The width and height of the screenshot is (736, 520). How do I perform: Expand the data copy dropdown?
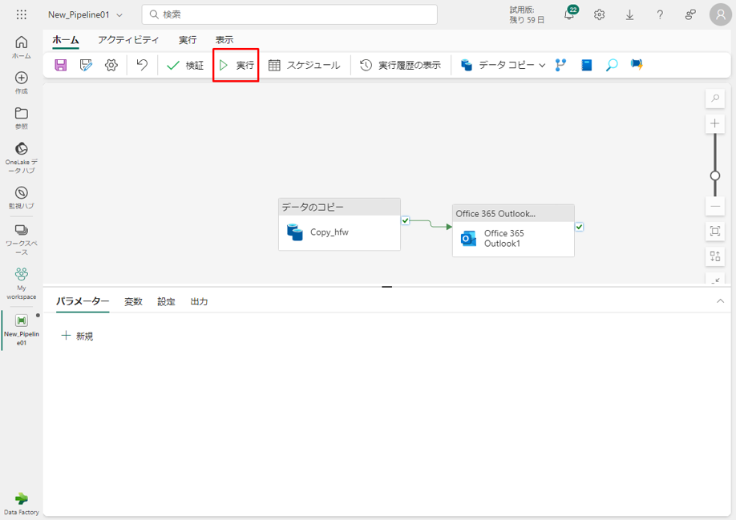542,66
